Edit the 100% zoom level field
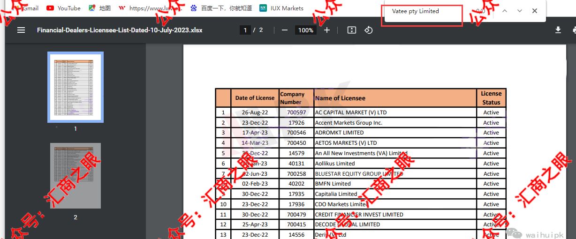Image resolution: width=576 pixels, height=239 pixels. (x=305, y=30)
